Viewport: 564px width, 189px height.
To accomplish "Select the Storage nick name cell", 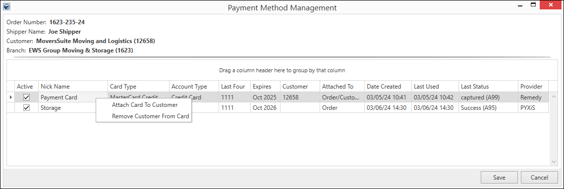I will tap(73, 108).
